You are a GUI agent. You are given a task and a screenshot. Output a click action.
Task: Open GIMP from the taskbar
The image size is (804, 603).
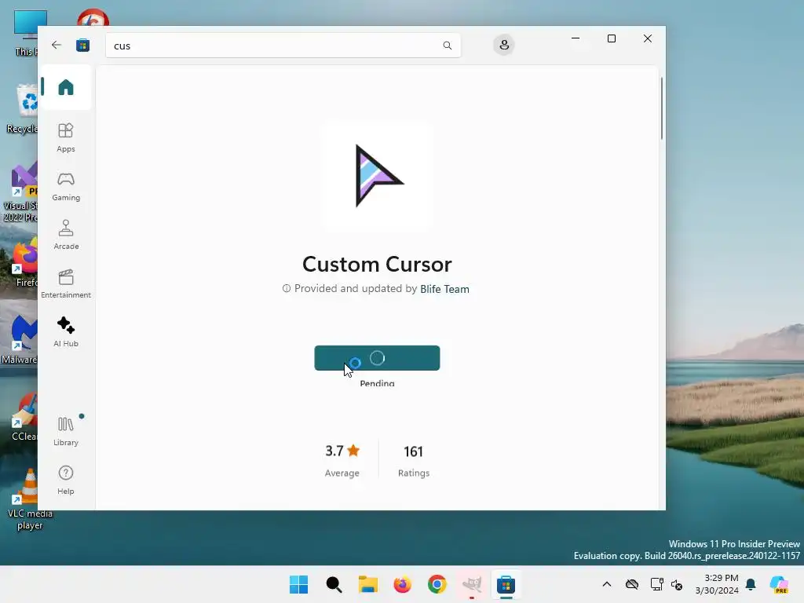[471, 584]
